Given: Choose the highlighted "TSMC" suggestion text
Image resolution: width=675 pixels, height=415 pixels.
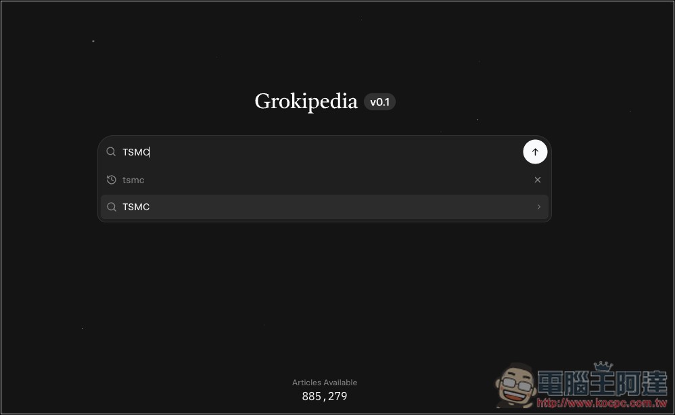Looking at the screenshot, I should coord(136,207).
